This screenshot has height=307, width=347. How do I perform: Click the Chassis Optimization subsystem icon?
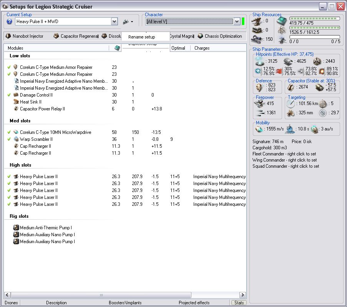[200, 36]
